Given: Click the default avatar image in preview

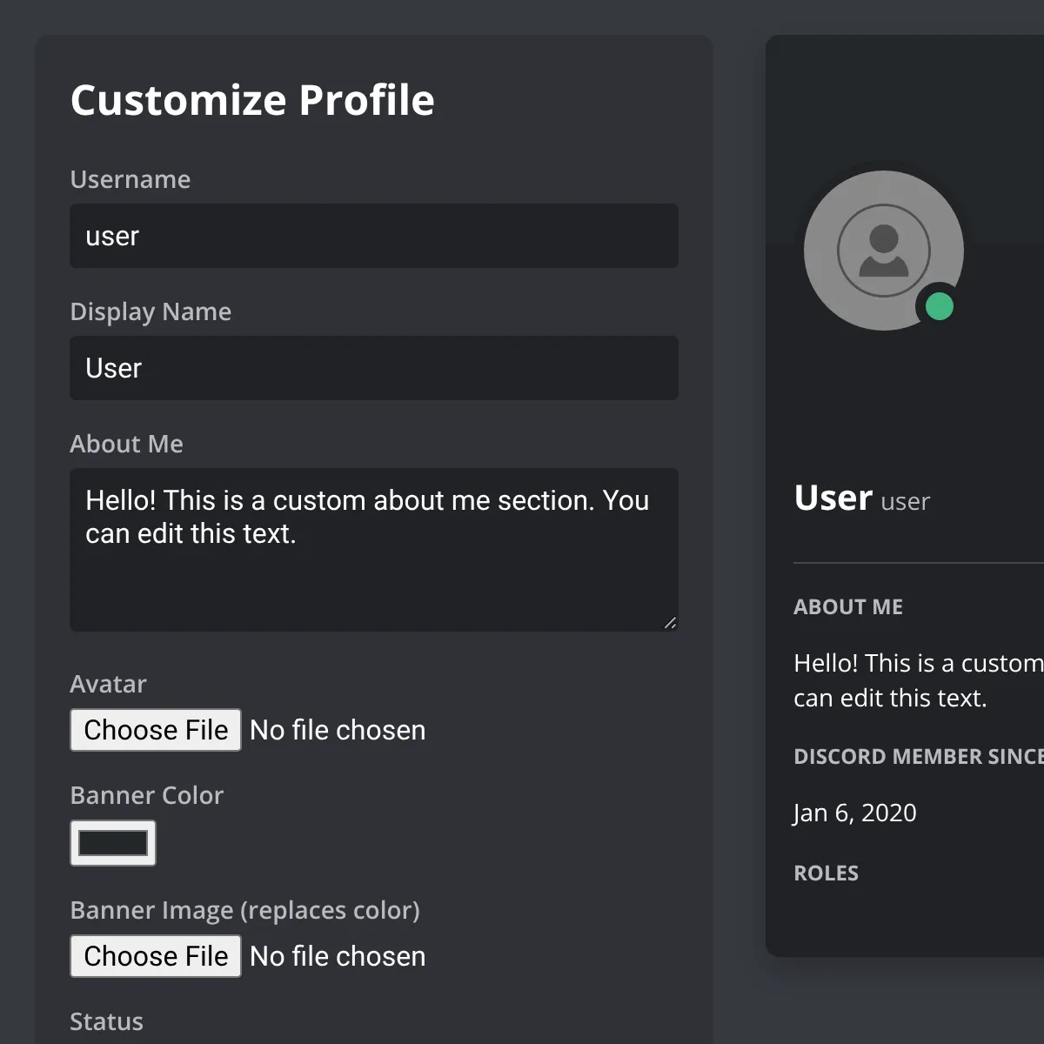Looking at the screenshot, I should click(883, 251).
